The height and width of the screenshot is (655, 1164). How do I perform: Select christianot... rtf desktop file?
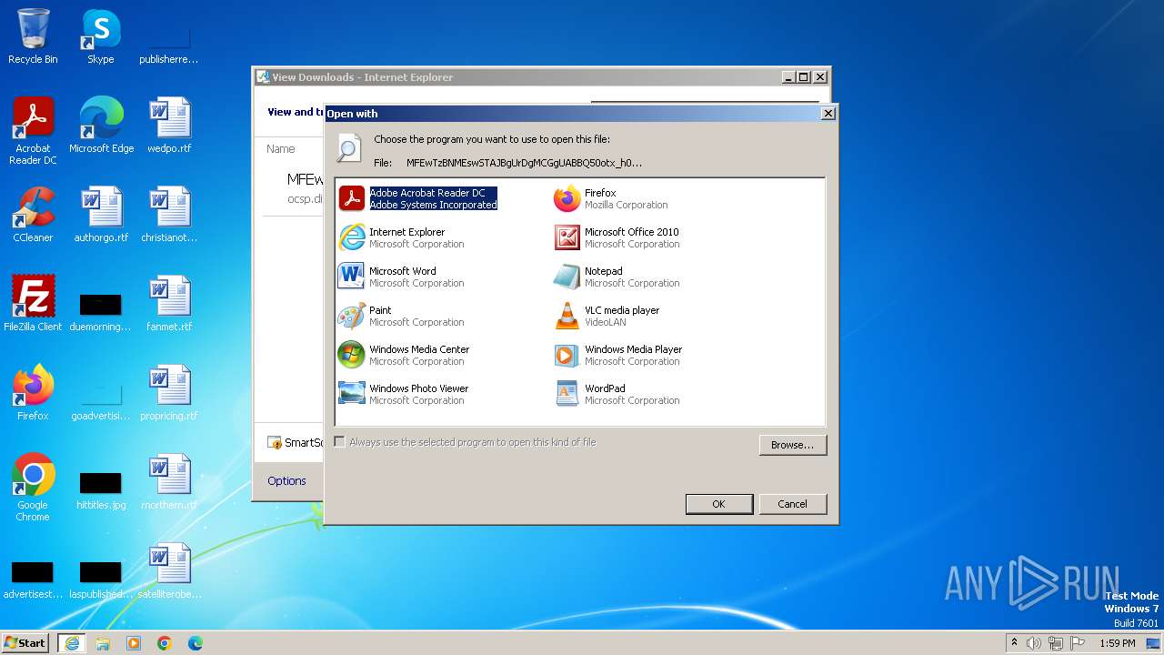169,215
